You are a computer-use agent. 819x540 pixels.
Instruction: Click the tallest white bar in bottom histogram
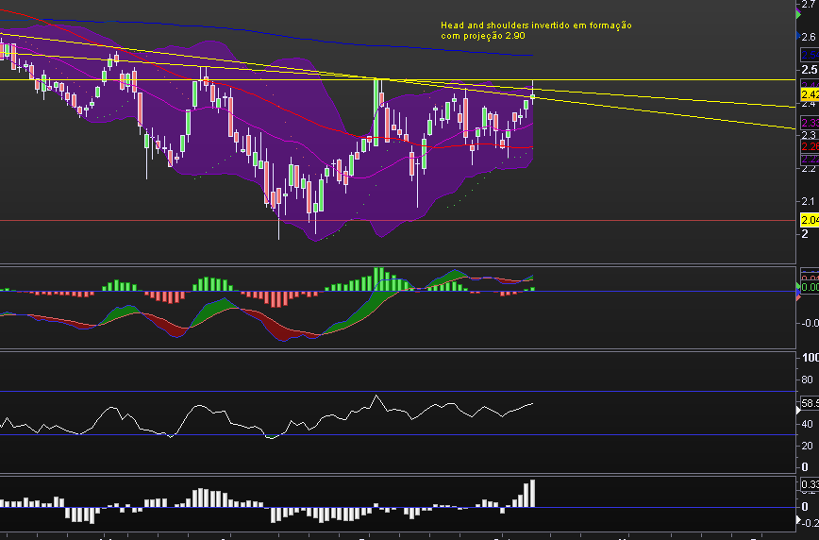(532, 494)
